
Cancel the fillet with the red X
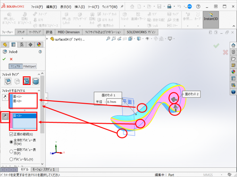coord(11,59)
